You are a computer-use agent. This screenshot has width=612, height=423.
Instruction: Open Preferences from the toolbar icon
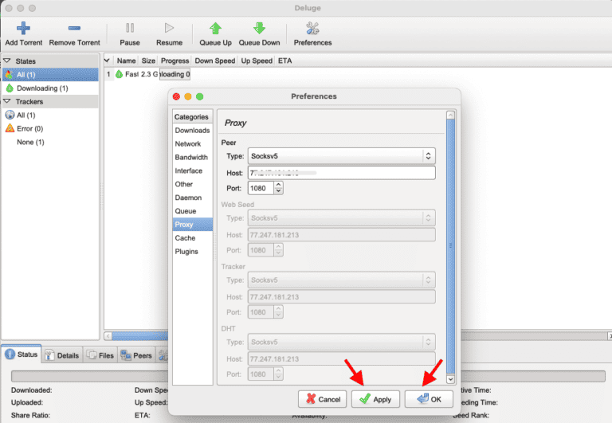tap(312, 29)
